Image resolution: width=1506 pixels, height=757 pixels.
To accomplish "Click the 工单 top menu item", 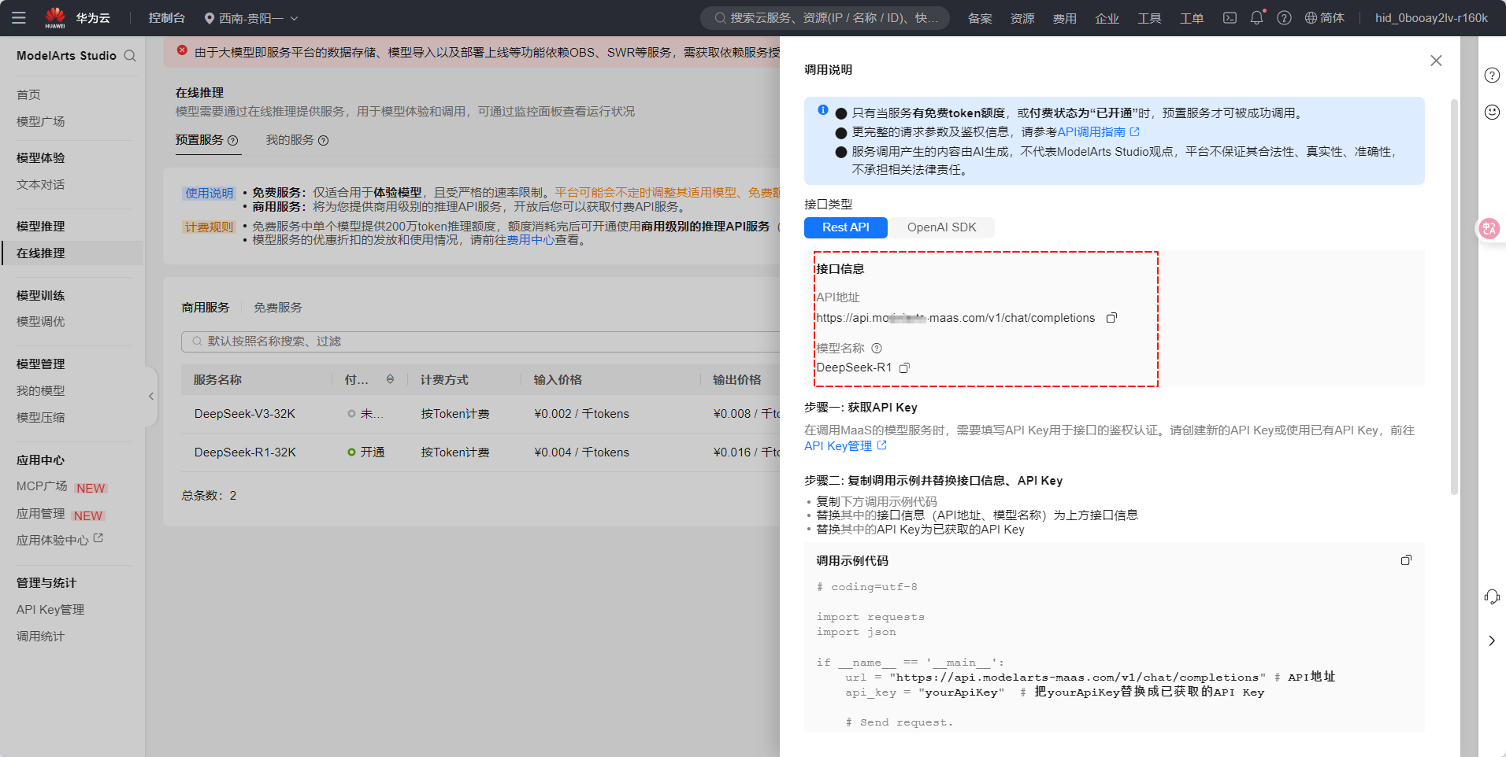I will (x=1192, y=18).
